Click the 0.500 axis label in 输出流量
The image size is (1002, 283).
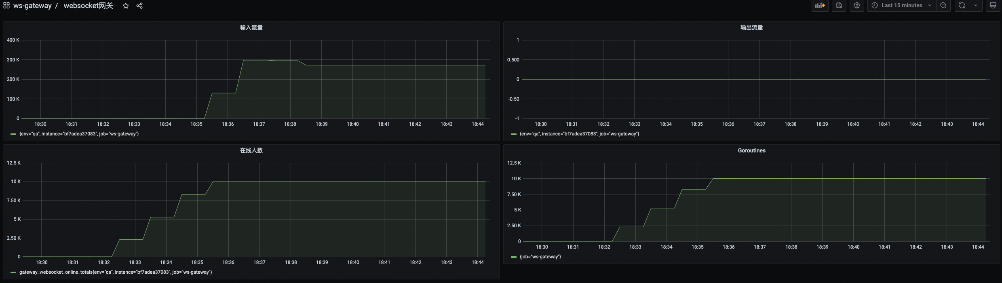pyautogui.click(x=513, y=60)
